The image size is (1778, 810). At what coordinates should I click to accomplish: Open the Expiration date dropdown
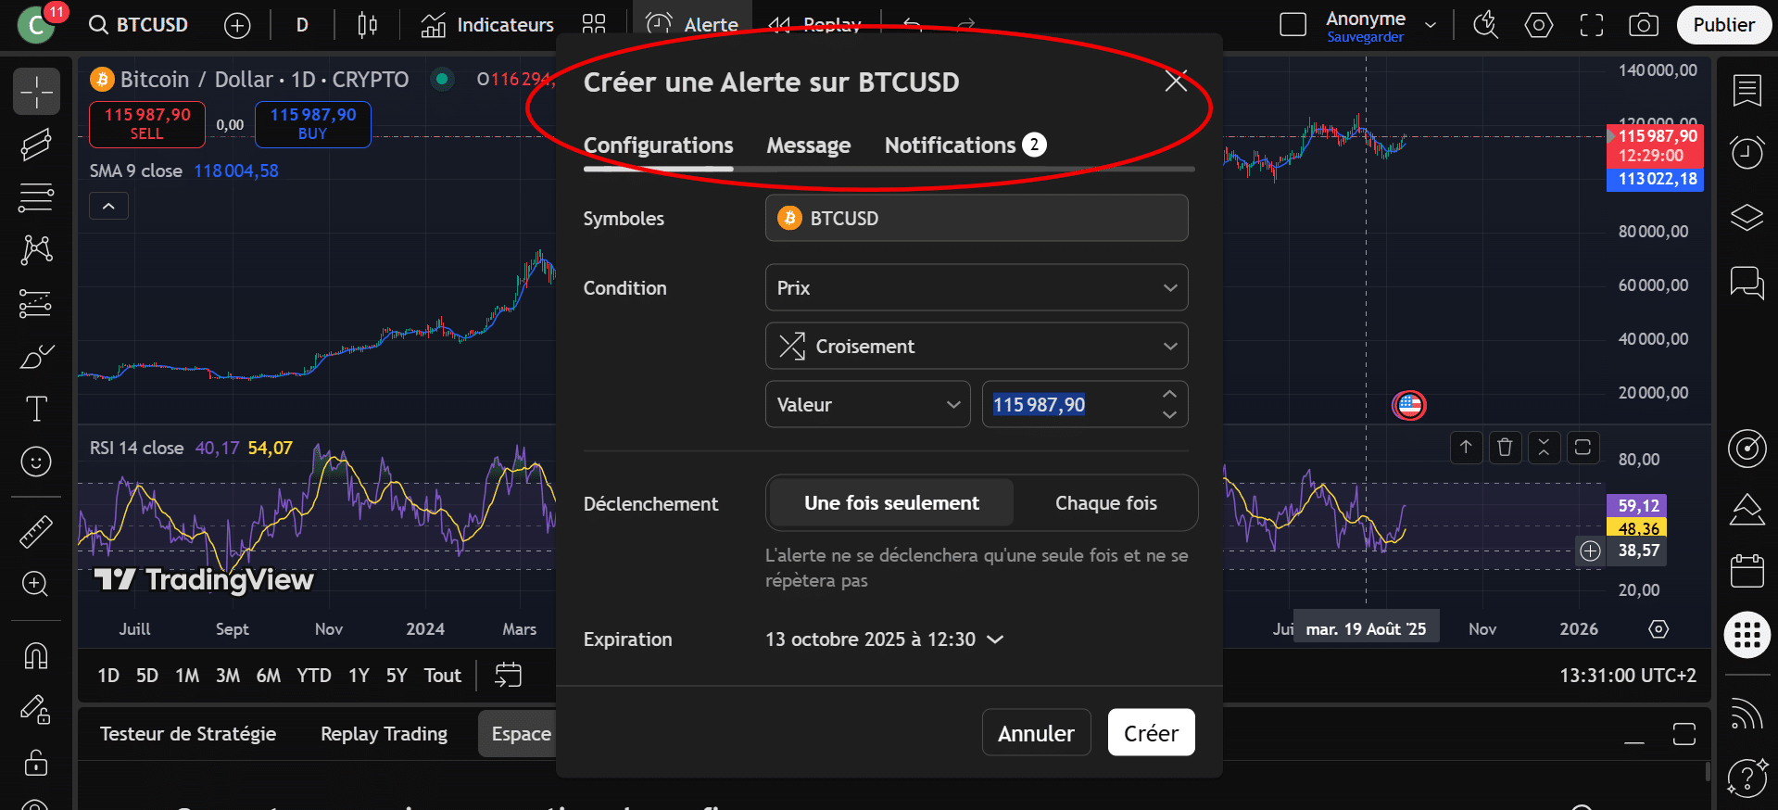coord(884,639)
